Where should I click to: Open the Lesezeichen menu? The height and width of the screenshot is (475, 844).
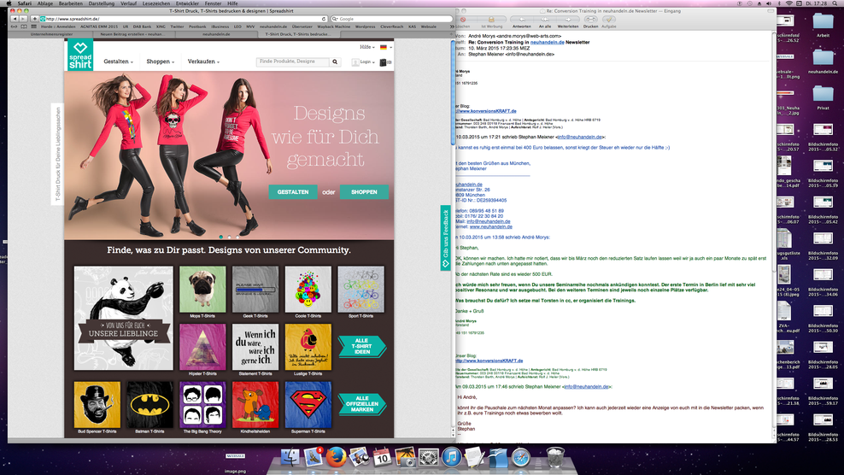[156, 3]
